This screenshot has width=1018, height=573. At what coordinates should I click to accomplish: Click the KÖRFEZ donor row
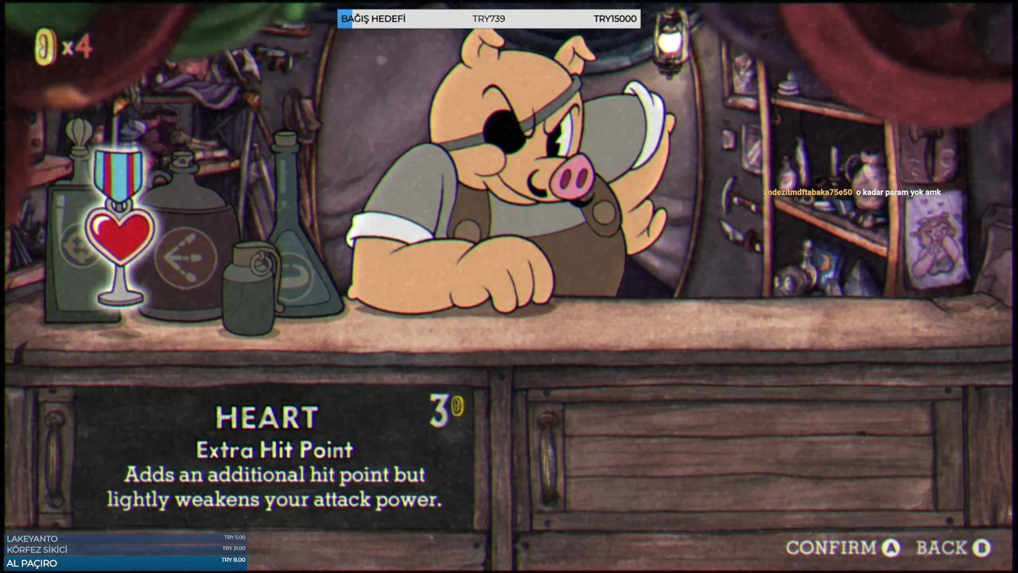point(126,549)
